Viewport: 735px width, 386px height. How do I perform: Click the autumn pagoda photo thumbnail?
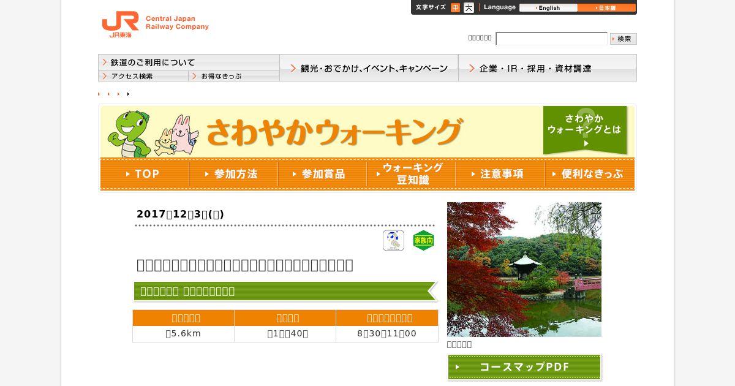pos(524,270)
